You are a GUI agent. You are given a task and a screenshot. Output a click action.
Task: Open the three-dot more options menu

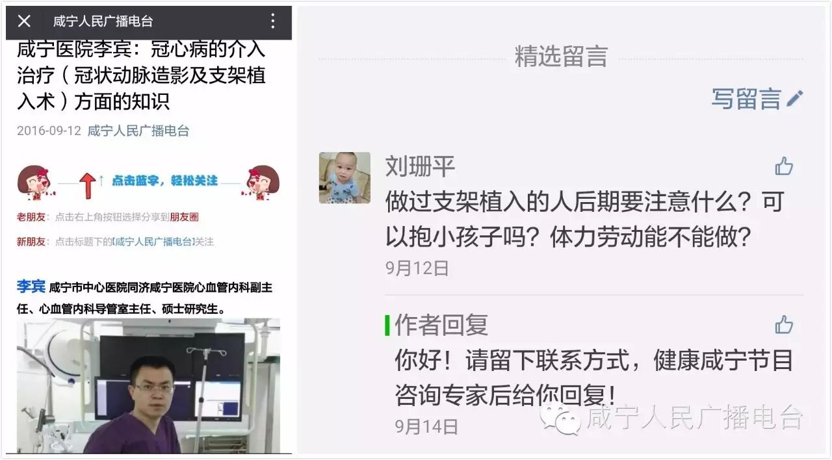coord(272,21)
